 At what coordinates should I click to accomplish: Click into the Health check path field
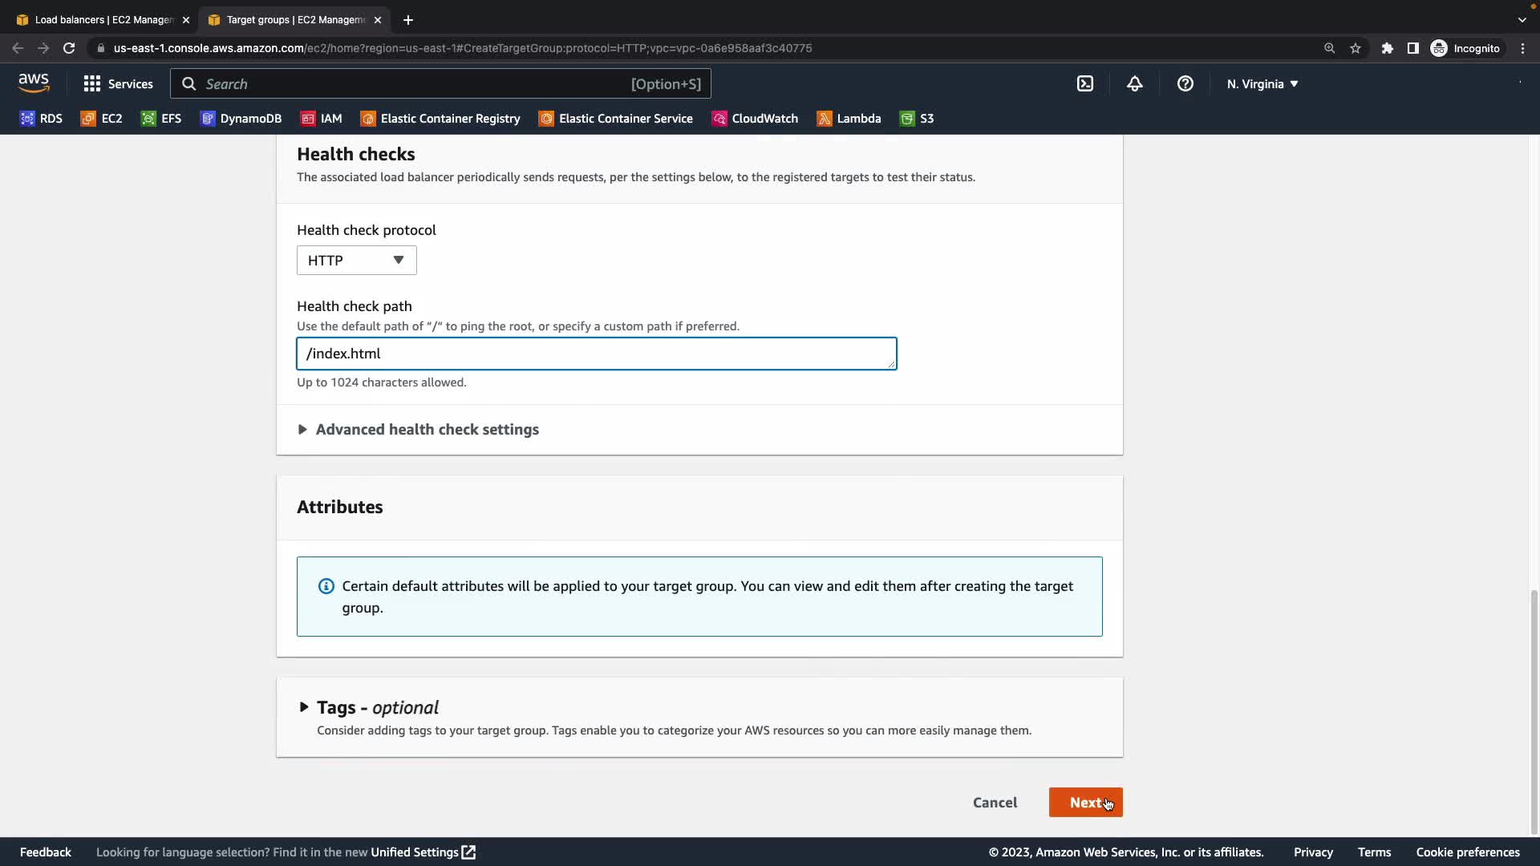596,354
